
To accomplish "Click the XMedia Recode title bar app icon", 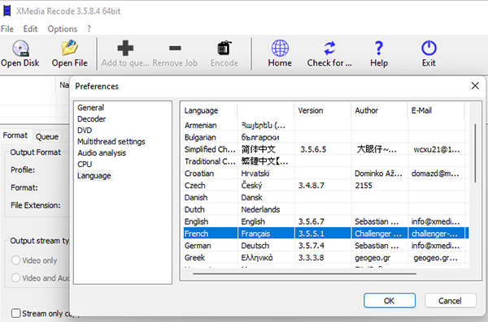I will (x=7, y=11).
